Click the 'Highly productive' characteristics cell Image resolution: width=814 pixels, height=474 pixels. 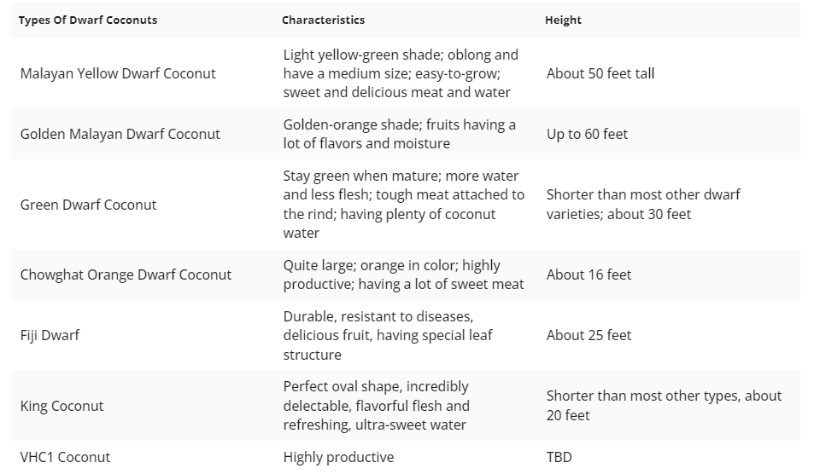pyautogui.click(x=338, y=457)
